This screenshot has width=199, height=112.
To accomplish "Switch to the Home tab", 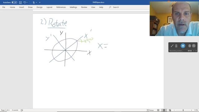I will [x=12, y=7].
